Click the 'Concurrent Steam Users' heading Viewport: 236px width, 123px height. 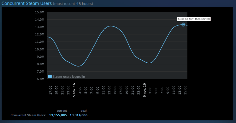click(x=27, y=3)
